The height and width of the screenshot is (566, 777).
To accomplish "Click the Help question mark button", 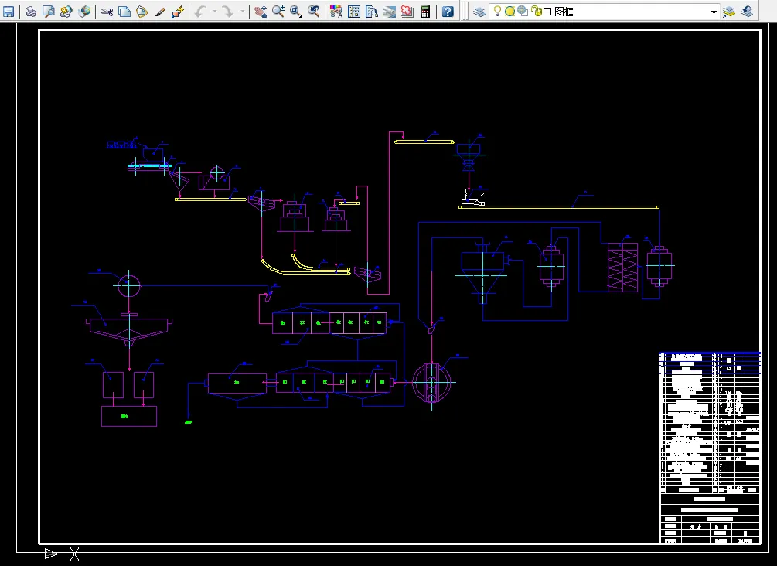I will (448, 11).
